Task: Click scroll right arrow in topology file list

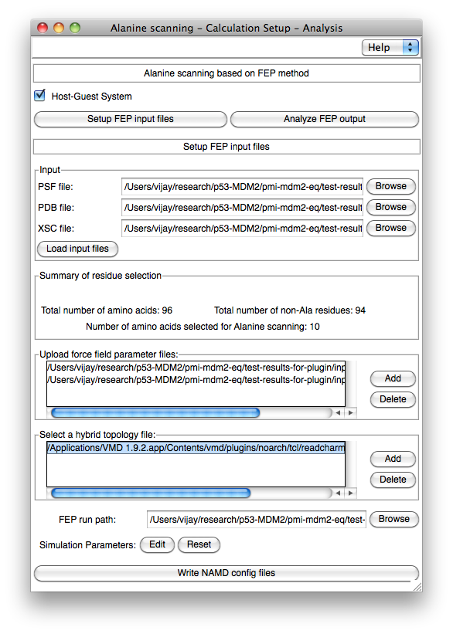Action: pyautogui.click(x=351, y=493)
